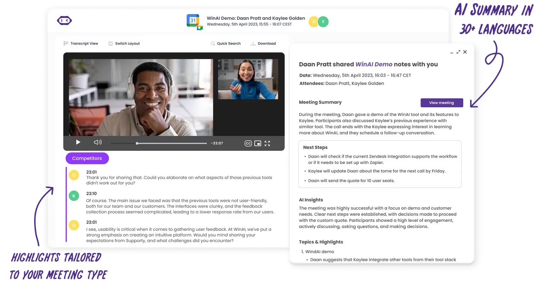Screen dimensions: 547x291
Task: Click the video progress slider handle
Action: pyautogui.click(x=137, y=143)
